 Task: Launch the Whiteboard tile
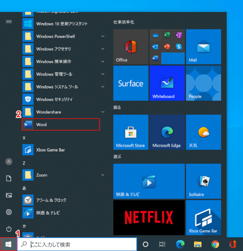point(167,83)
